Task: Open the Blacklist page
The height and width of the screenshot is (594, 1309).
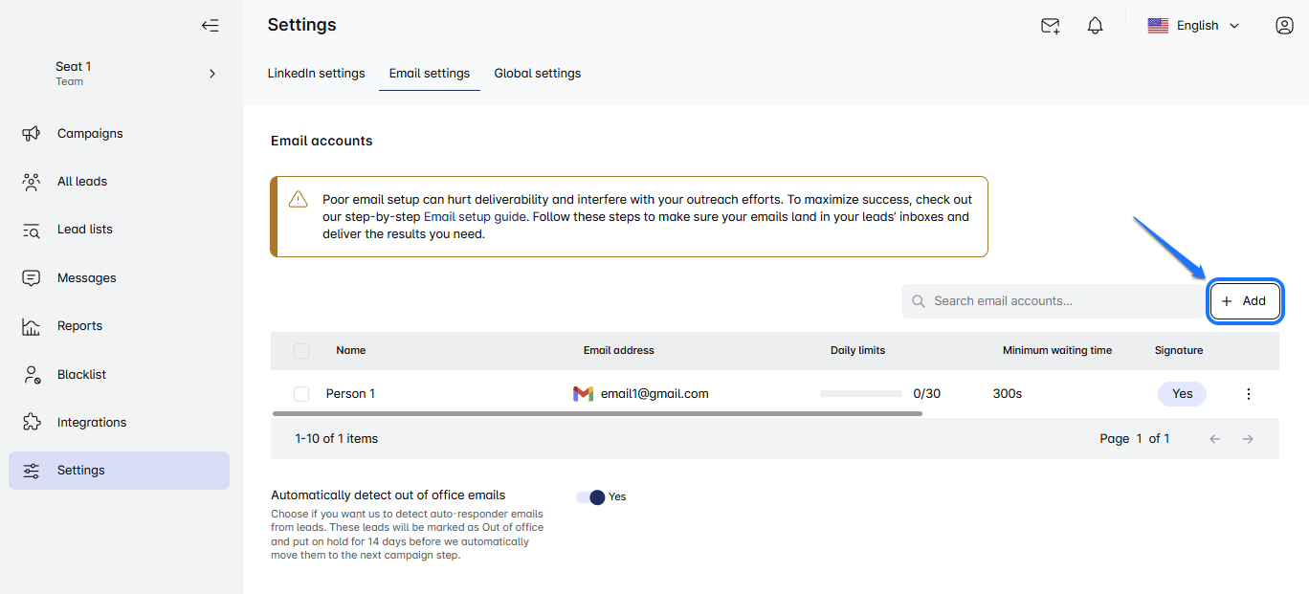Action: pos(81,375)
